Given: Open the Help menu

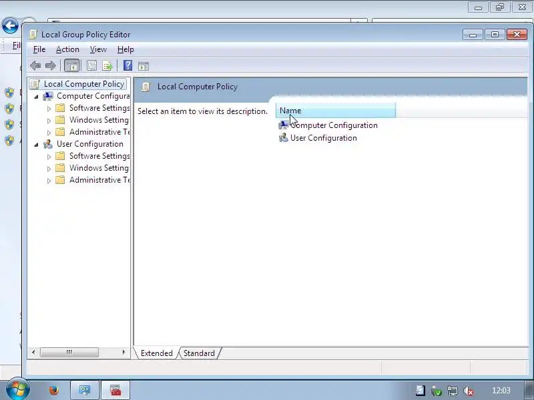Looking at the screenshot, I should tap(125, 49).
